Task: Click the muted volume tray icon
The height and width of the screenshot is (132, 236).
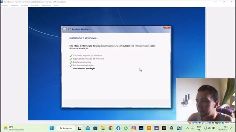Action: point(209,128)
